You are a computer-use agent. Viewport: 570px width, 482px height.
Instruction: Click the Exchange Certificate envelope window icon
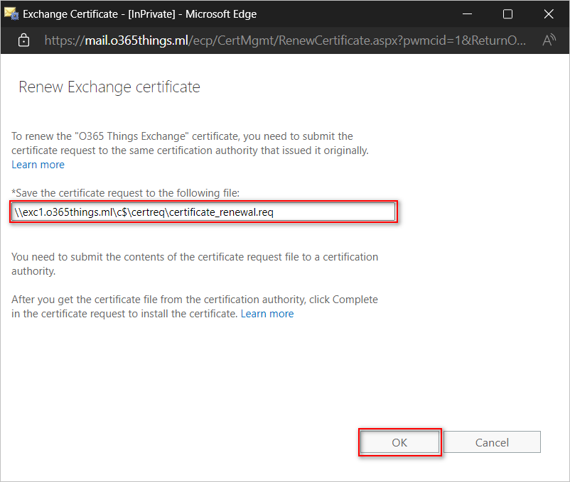(11, 13)
